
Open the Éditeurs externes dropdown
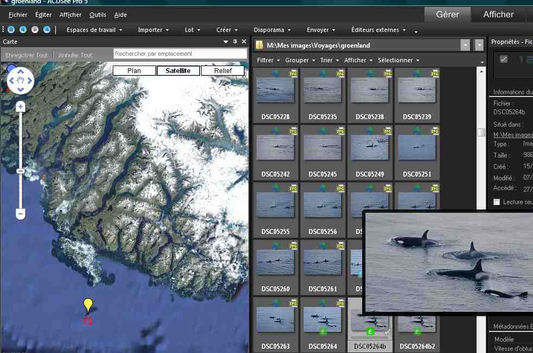tap(378, 30)
